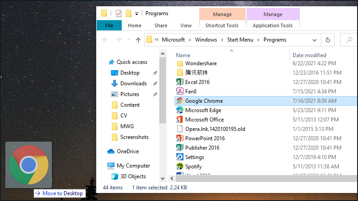Image resolution: width=358 pixels, height=201 pixels.
Task: Click the search box magnifier
Action: (x=349, y=40)
